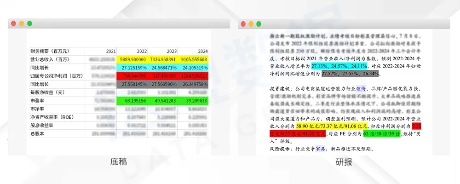This screenshot has width=460, height=184.
Task: Click yellow highlighted text 58.90 亿元/73.37 亿元/91.06 亿元
Action: pyautogui.click(x=332, y=126)
